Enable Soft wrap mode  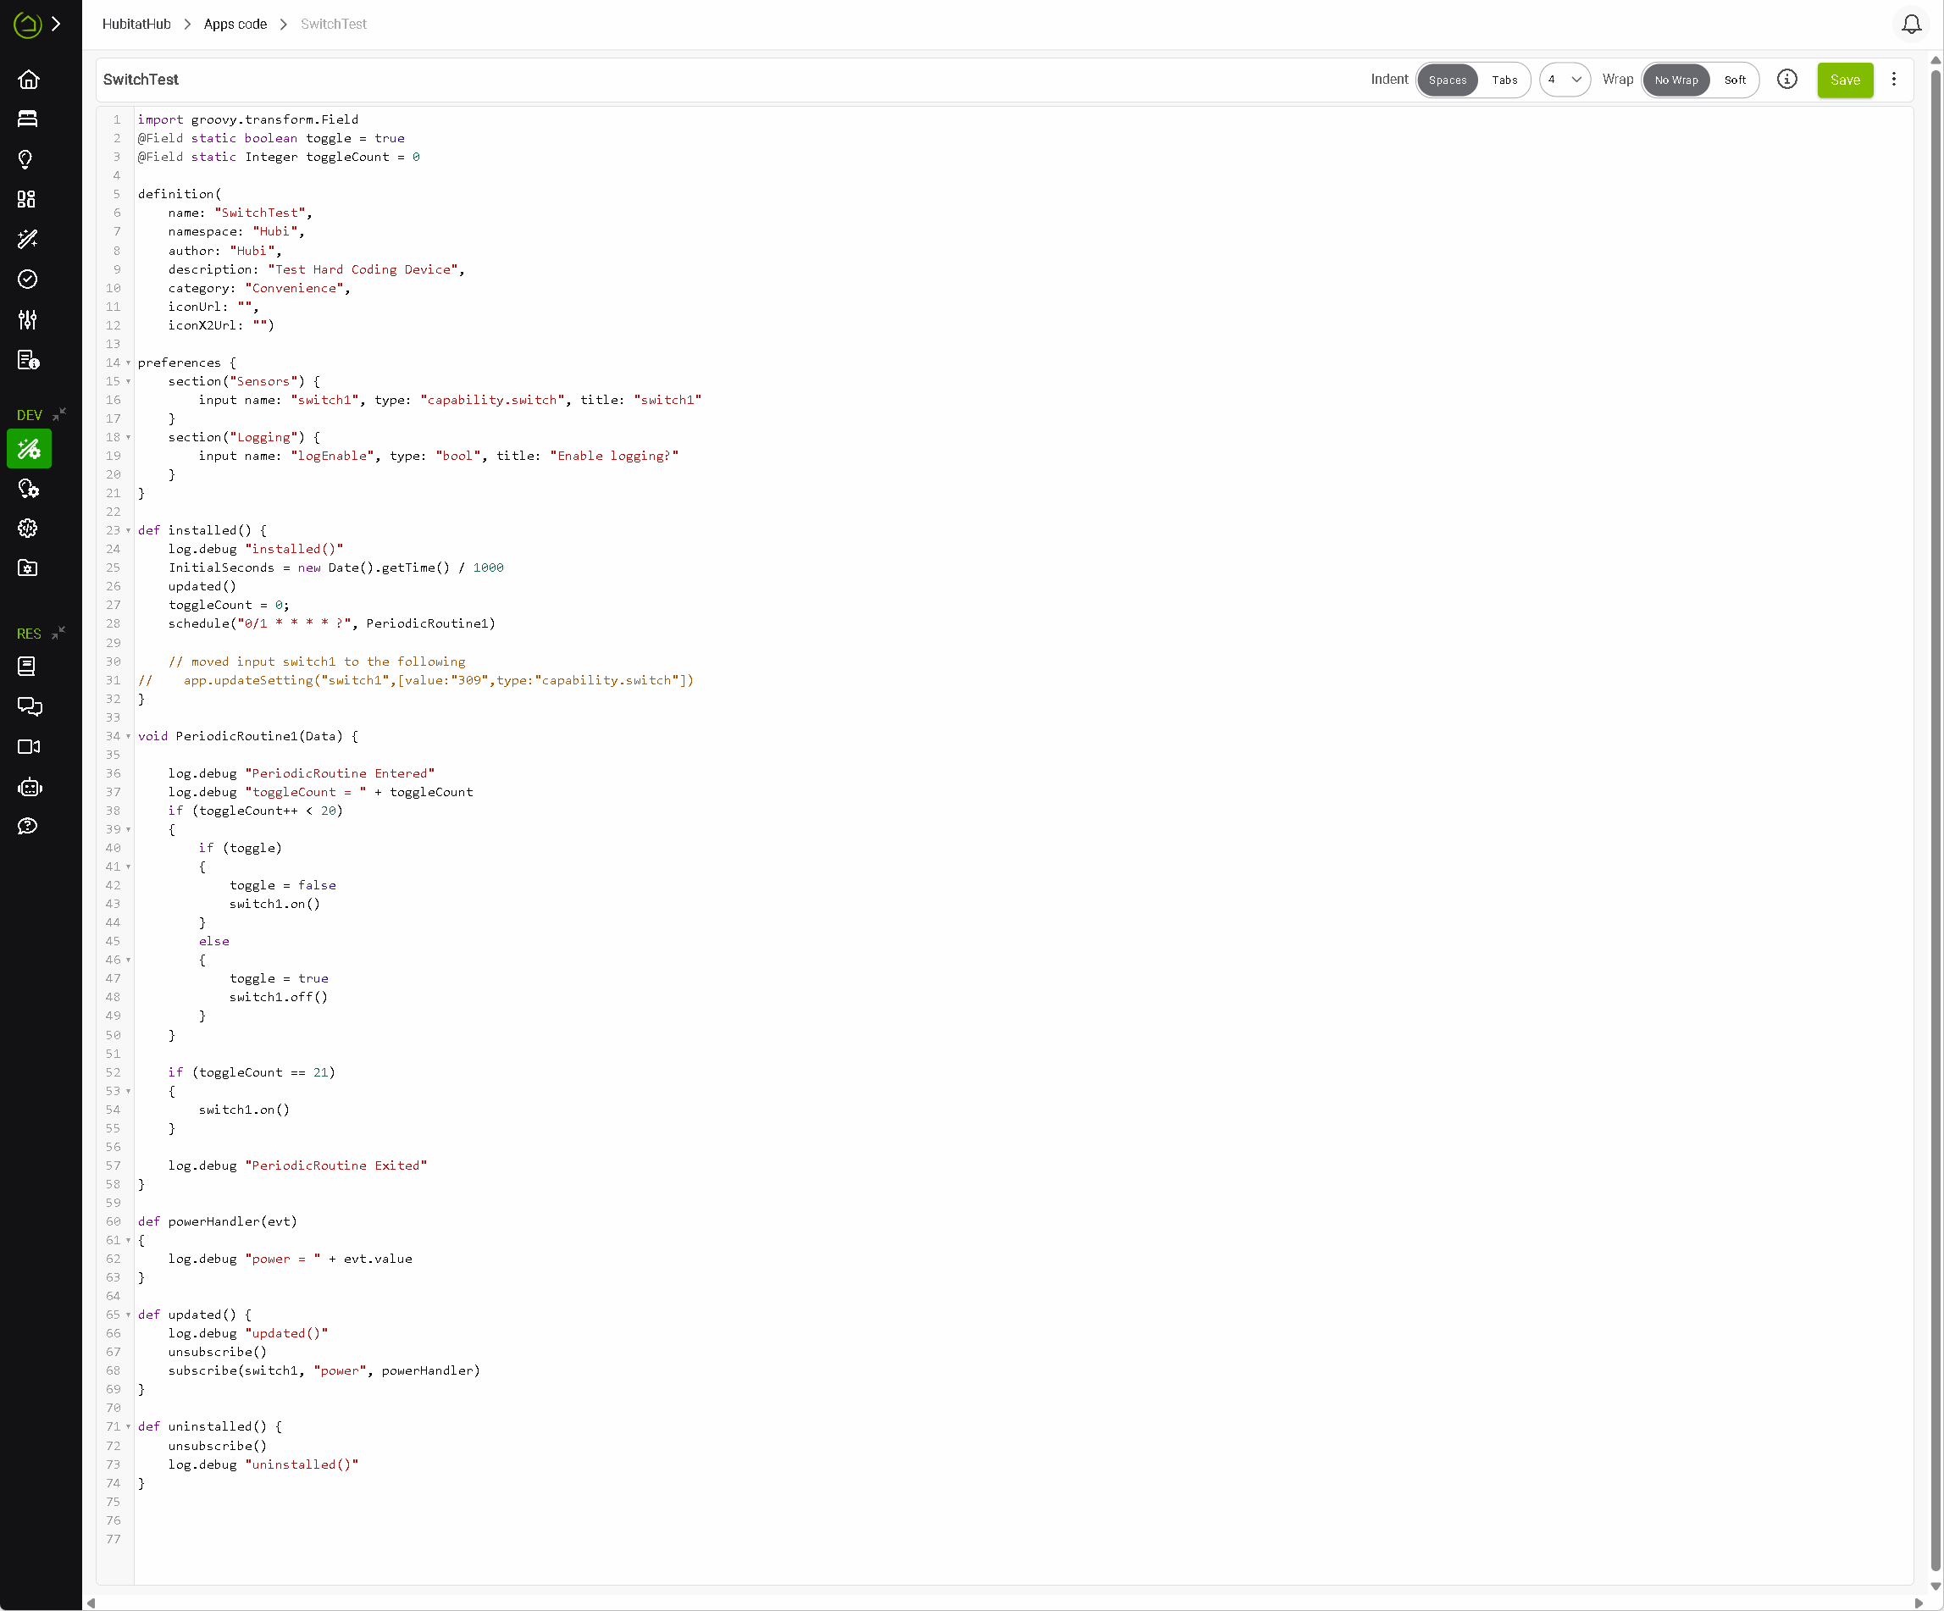(x=1734, y=80)
